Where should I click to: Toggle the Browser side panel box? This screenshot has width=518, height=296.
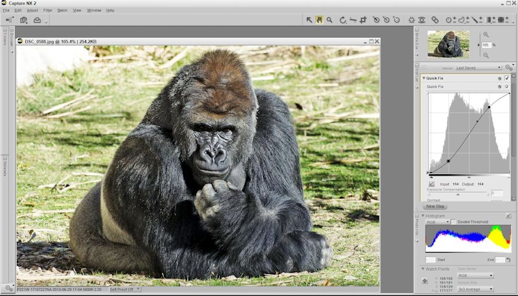click(x=12, y=30)
